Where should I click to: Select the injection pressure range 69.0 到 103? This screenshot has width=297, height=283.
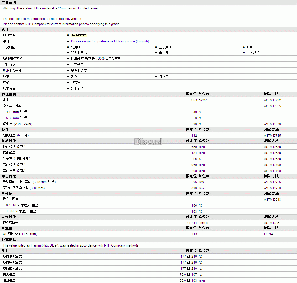pyautogui.click(x=188, y=281)
